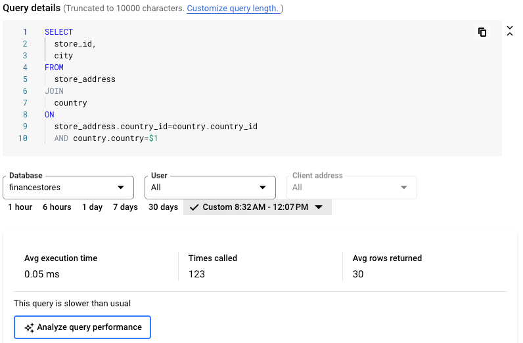Select the 7 days time range
Viewport: 523px width, 343px height.
[125, 207]
